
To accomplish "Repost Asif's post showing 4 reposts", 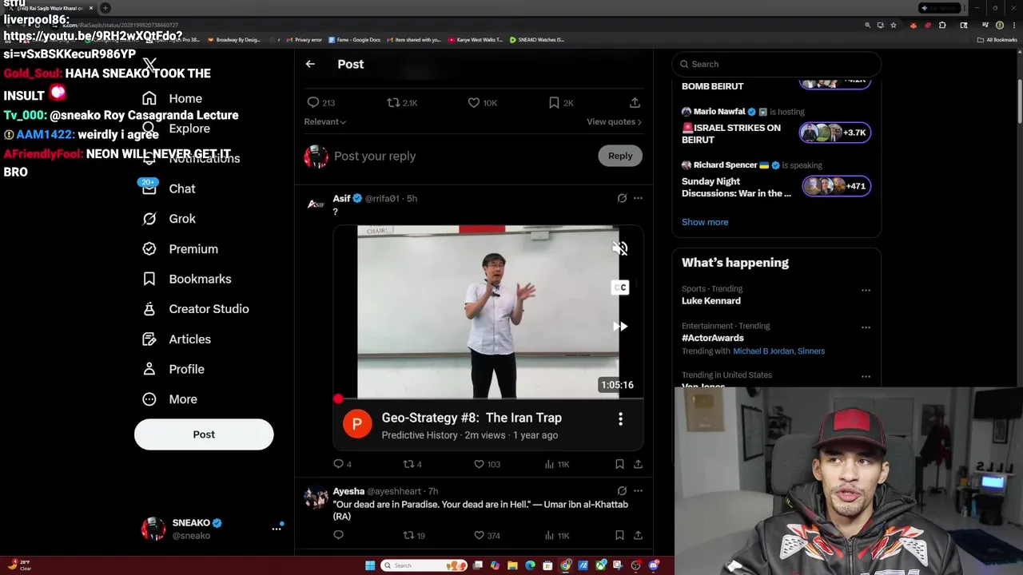I will [x=412, y=464].
